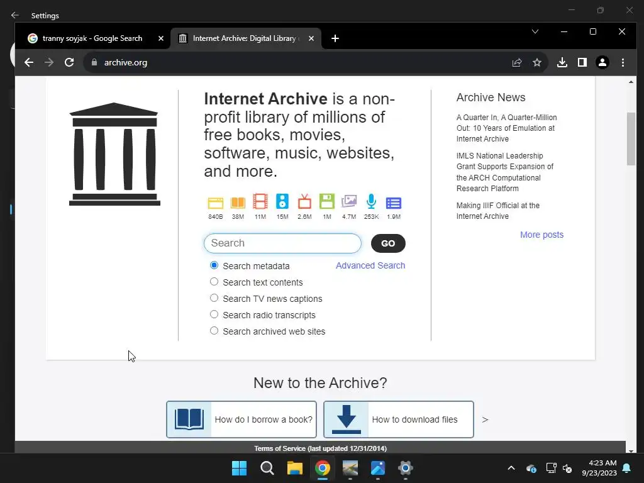The image size is (644, 483).
Task: Click the Settings window back arrow
Action: [x=15, y=15]
